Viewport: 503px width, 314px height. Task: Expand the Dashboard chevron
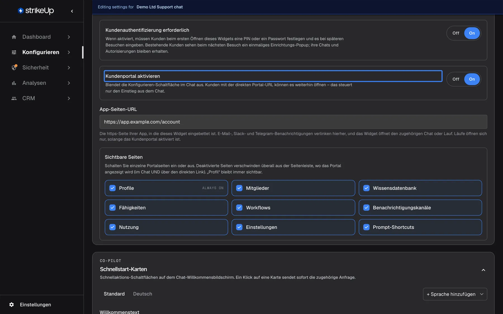(x=69, y=37)
